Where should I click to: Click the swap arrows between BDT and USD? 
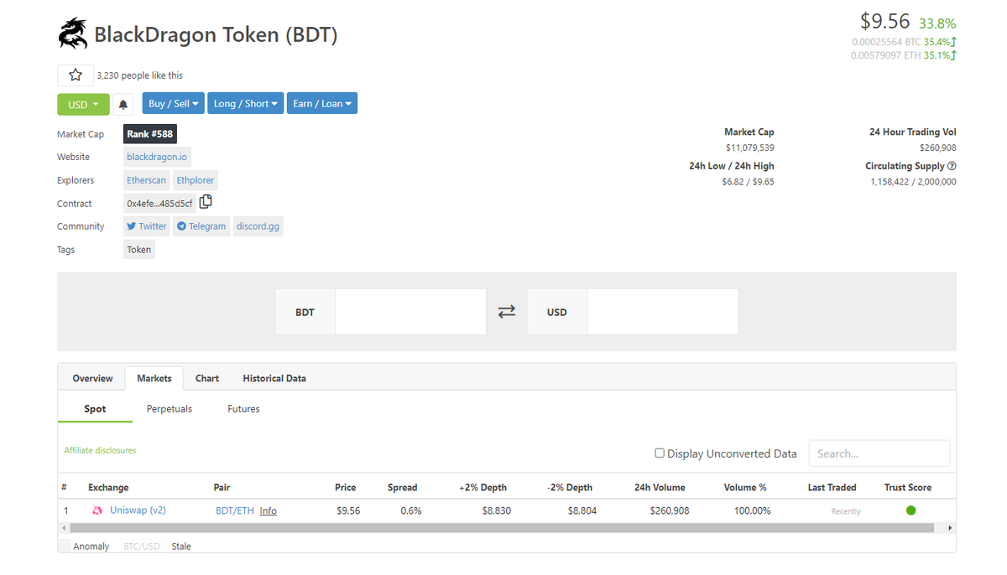coord(507,312)
